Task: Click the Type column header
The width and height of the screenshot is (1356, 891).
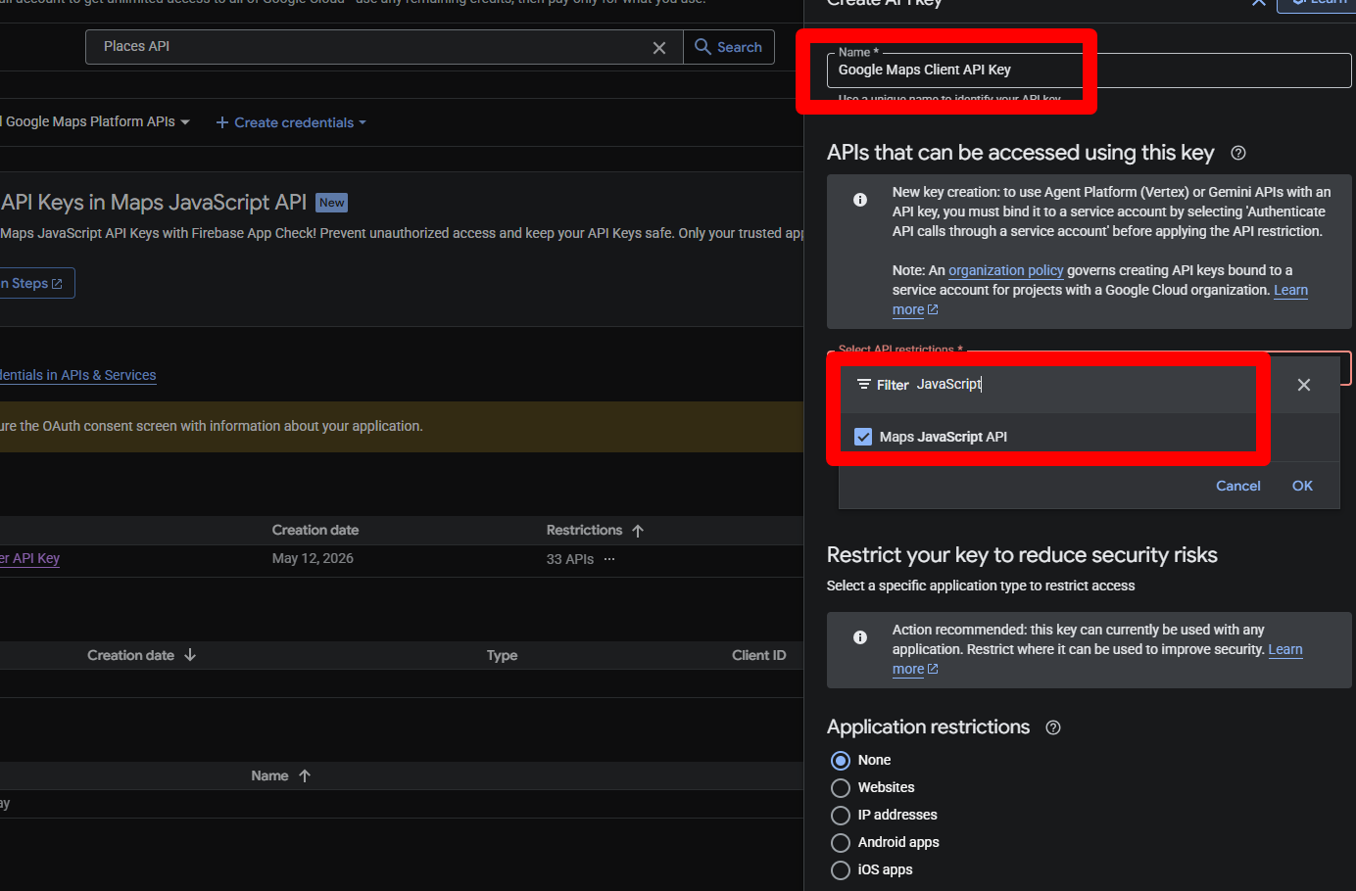Action: click(502, 655)
